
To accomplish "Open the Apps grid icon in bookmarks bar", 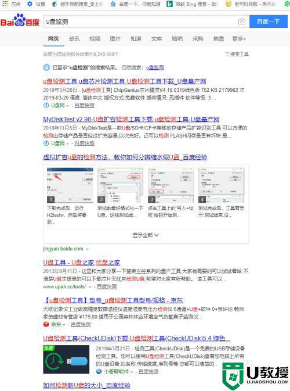I will (x=5, y=4).
